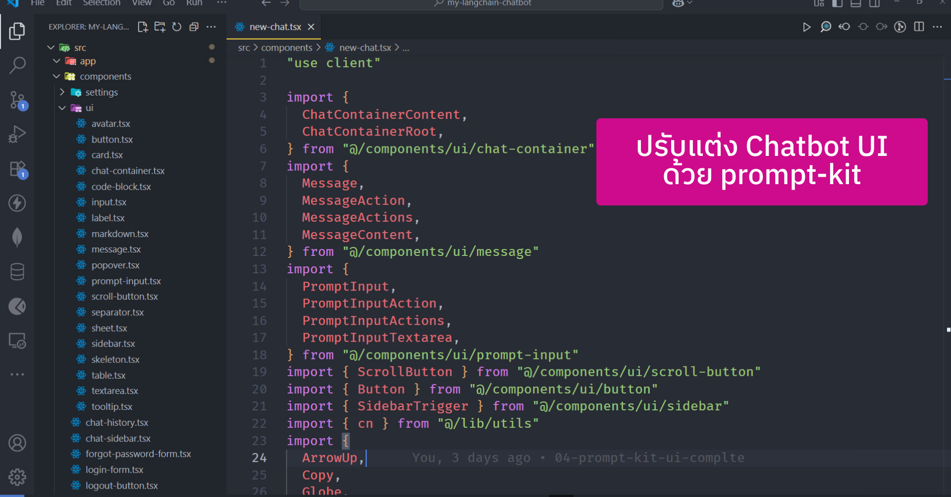Open the Explorer view in activity bar
This screenshot has width=951, height=497.
(x=17, y=31)
